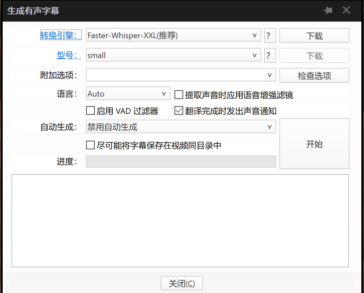Uncheck 翻译完成时发出声音通知 checkbox
This screenshot has height=293, width=364.
[x=179, y=110]
